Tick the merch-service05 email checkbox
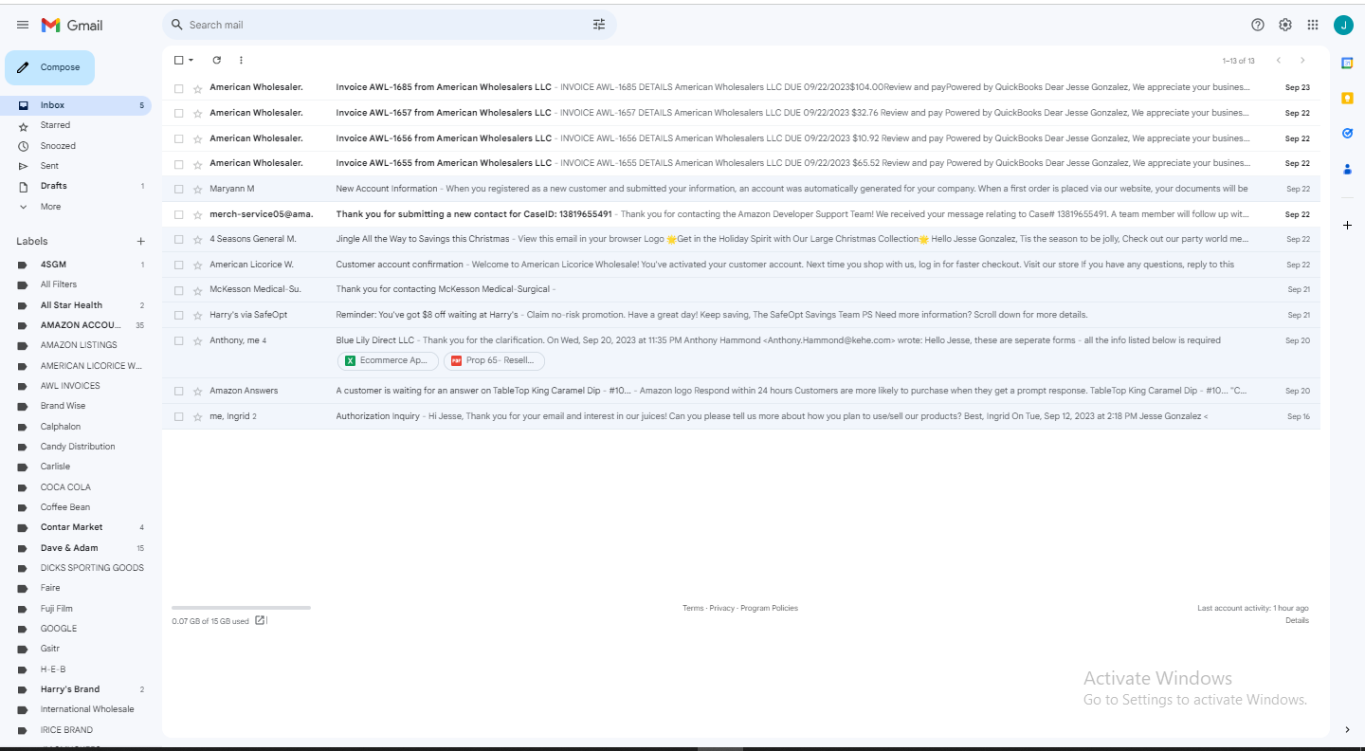Image resolution: width=1365 pixels, height=751 pixels. click(x=178, y=214)
